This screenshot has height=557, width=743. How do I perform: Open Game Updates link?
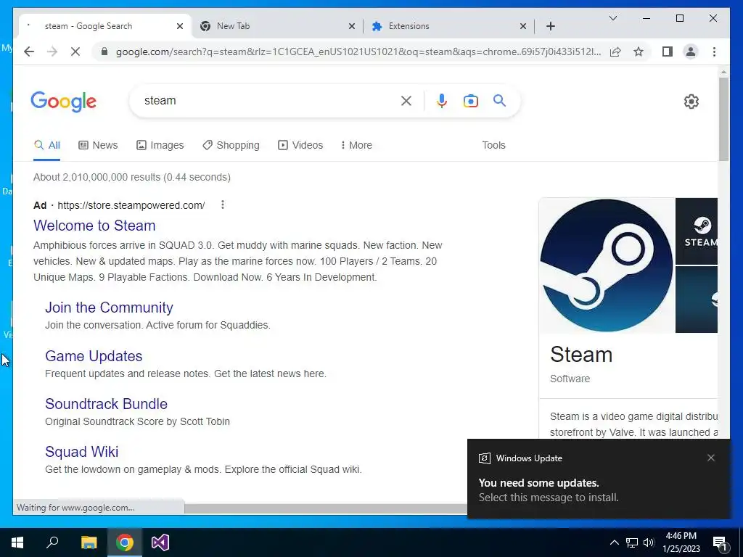[94, 355]
